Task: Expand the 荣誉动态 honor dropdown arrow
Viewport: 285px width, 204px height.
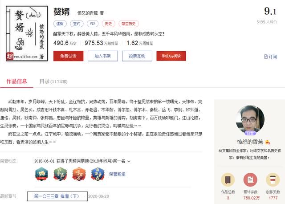Action: point(129,161)
